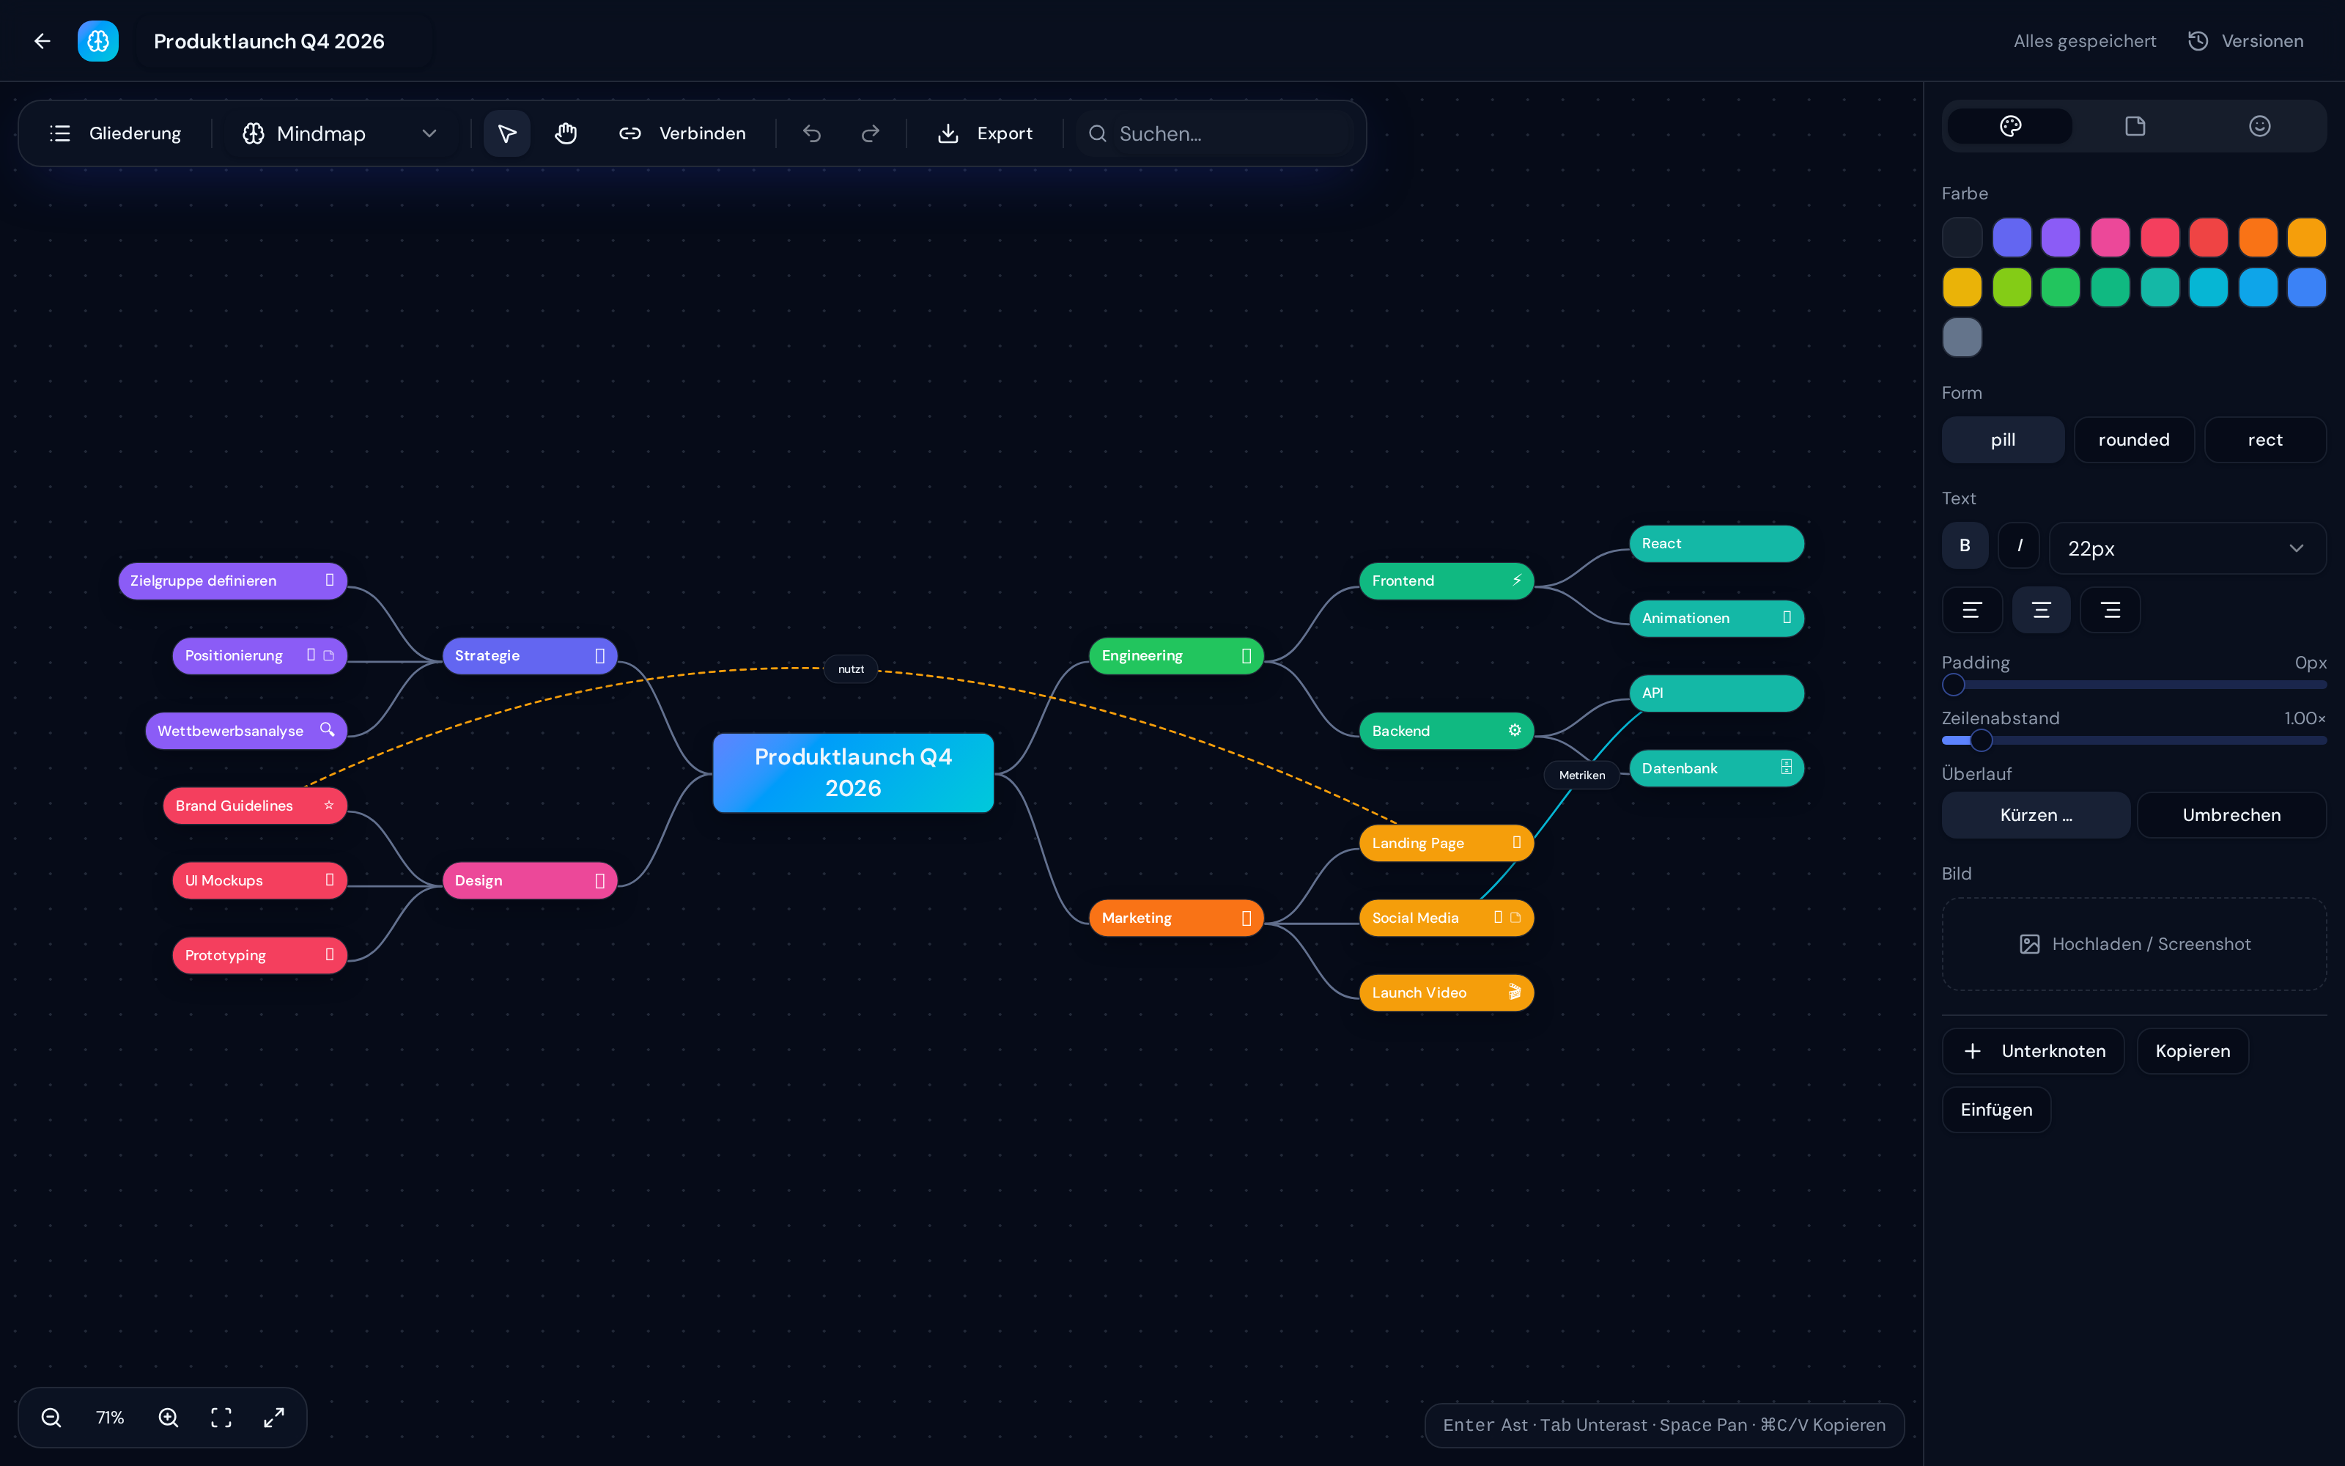Select the React node

1716,543
